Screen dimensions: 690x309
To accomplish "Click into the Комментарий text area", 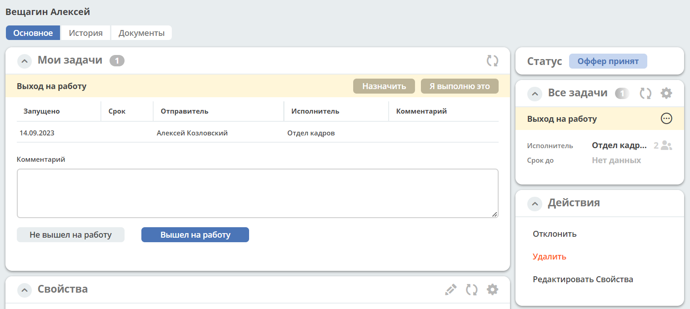I will coord(258,194).
